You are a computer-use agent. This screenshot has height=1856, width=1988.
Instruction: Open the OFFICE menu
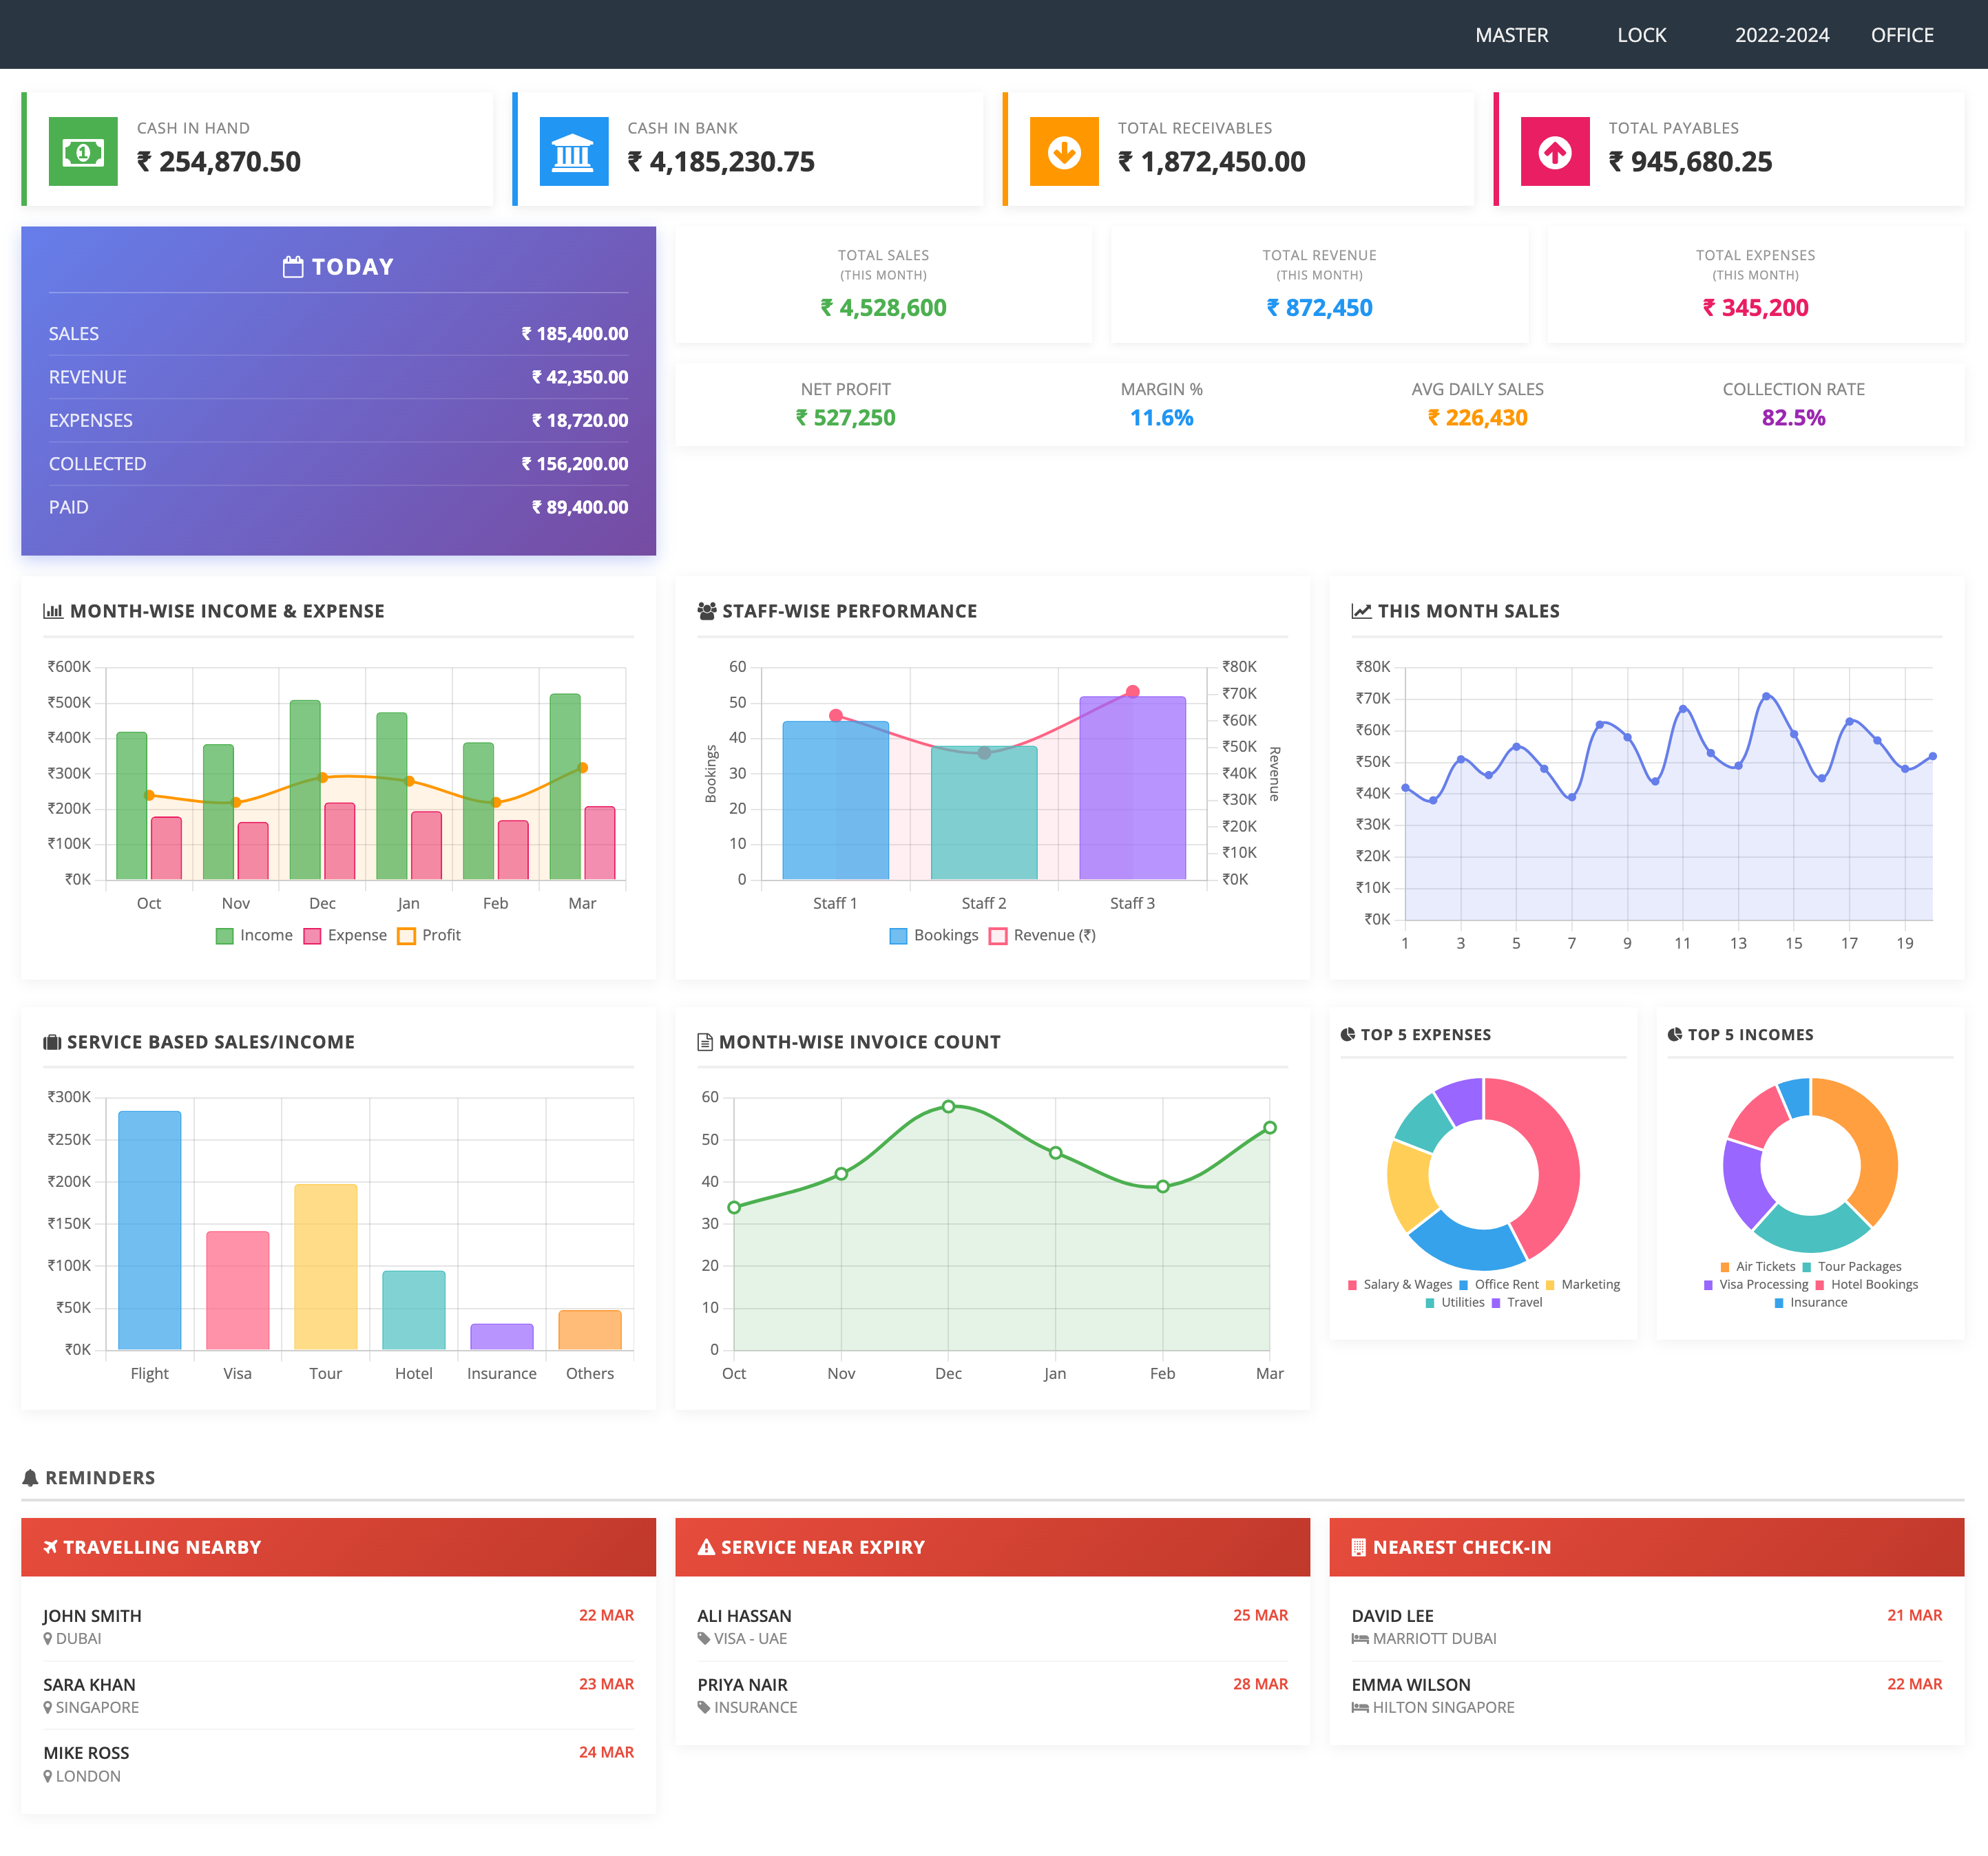coord(1901,35)
